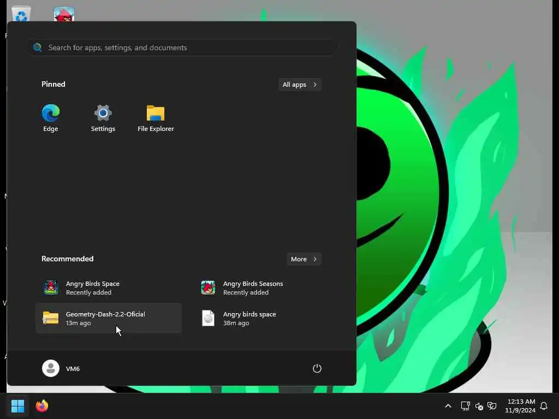Open the Angry Birds desktop shortcut icon
The height and width of the screenshot is (419, 559).
[x=64, y=14]
